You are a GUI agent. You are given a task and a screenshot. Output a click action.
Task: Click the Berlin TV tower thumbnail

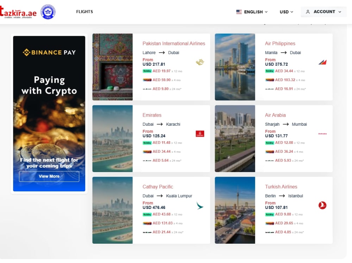235,210
